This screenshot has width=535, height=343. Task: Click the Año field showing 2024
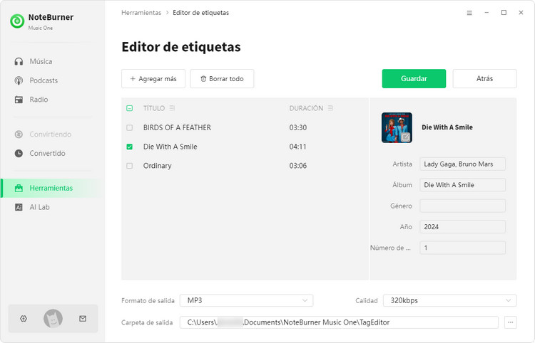pyautogui.click(x=462, y=226)
